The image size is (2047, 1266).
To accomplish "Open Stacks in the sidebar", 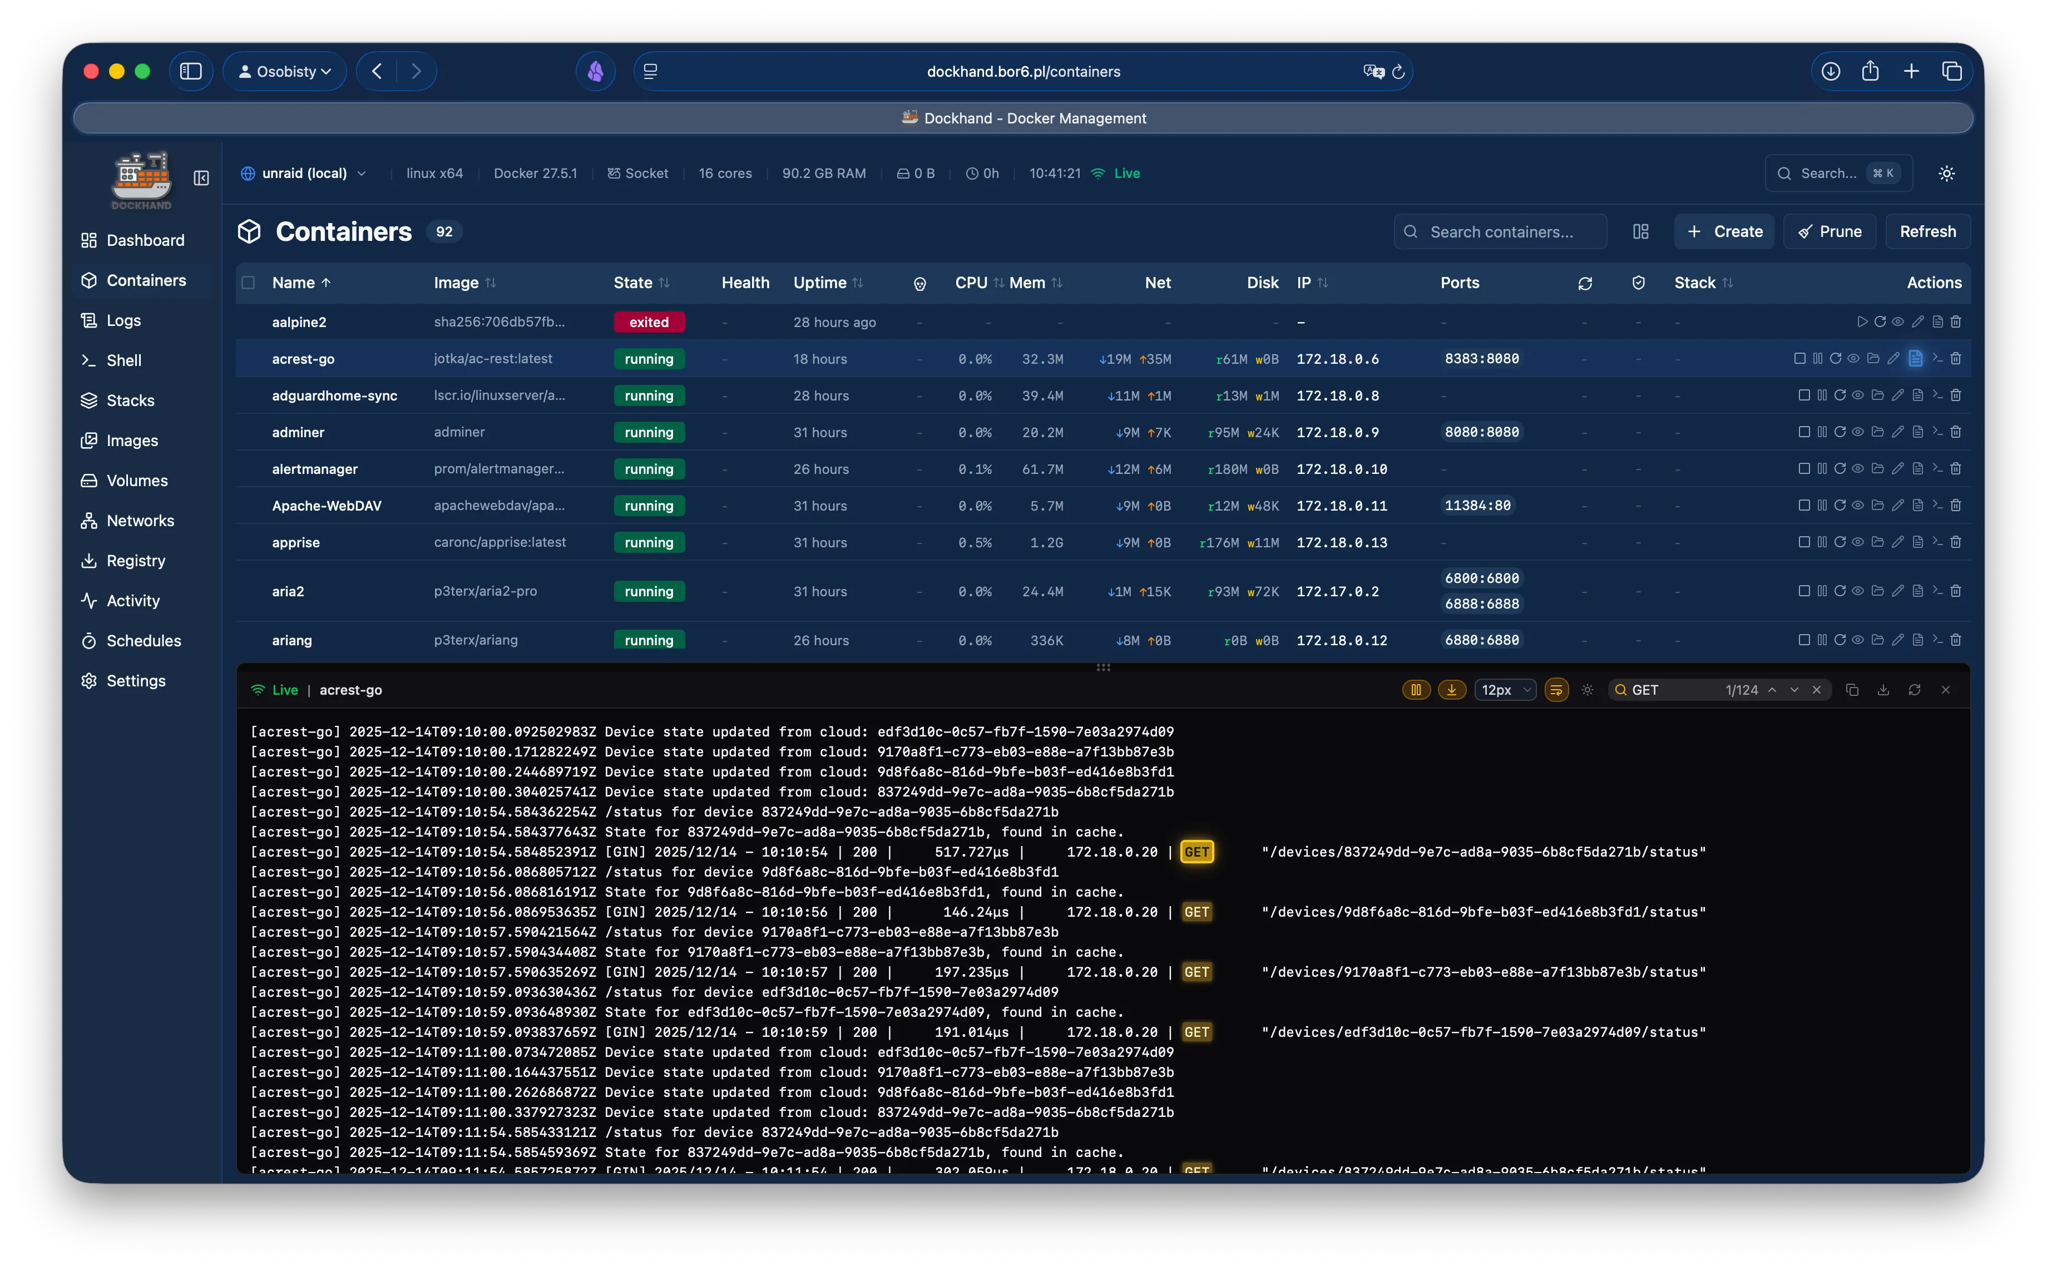I will tap(130, 400).
